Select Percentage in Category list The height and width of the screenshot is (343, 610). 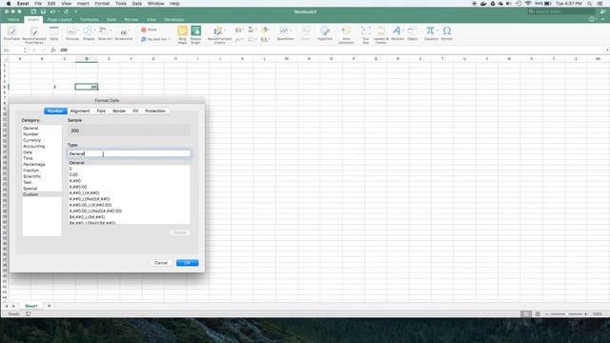(42, 164)
